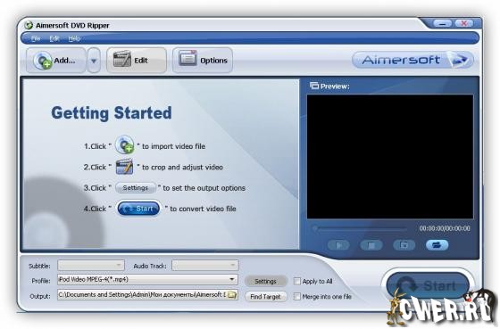Click the large Start convert button

pyautogui.click(x=428, y=285)
